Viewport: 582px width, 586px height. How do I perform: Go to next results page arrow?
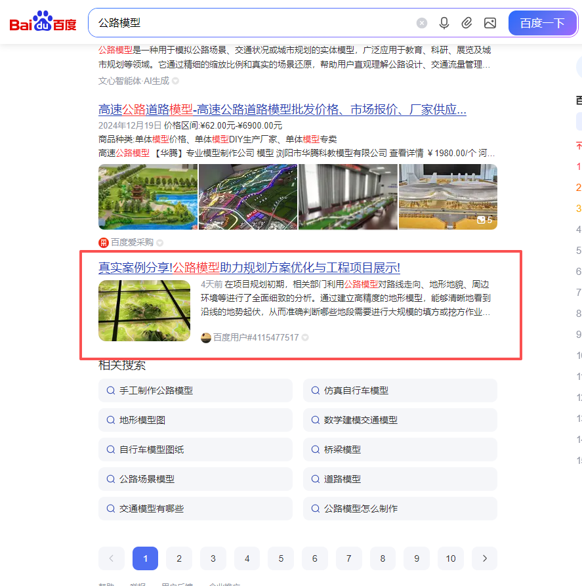coord(484,558)
